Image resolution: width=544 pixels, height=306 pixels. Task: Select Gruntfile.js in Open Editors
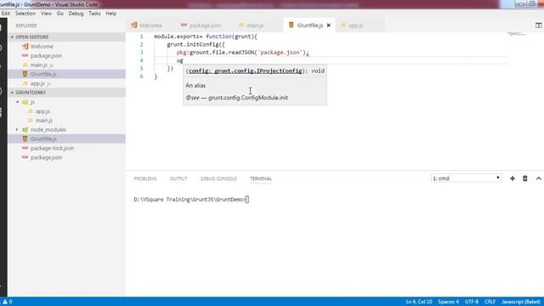66,74
